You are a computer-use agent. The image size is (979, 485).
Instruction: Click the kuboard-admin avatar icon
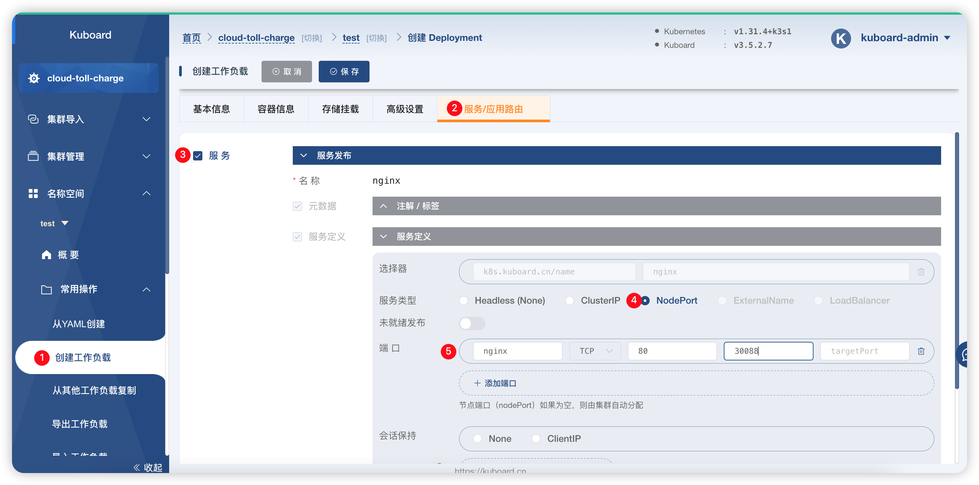841,38
